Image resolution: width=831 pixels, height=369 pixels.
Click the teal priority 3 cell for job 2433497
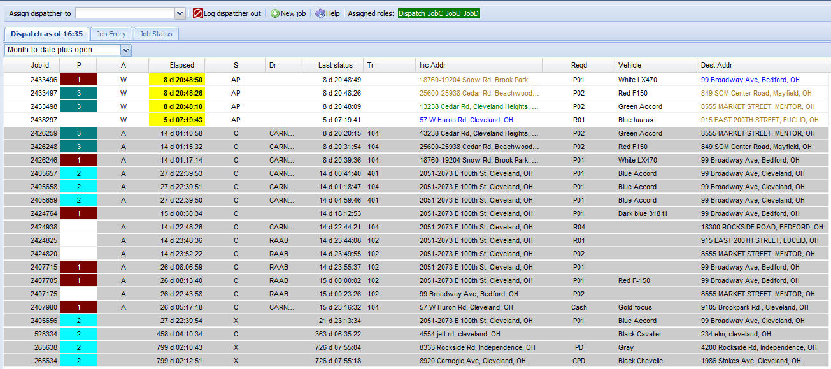(78, 93)
